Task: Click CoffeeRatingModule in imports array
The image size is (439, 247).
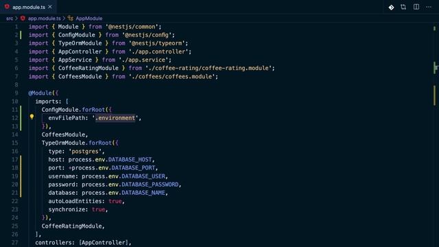Action: (x=71, y=226)
